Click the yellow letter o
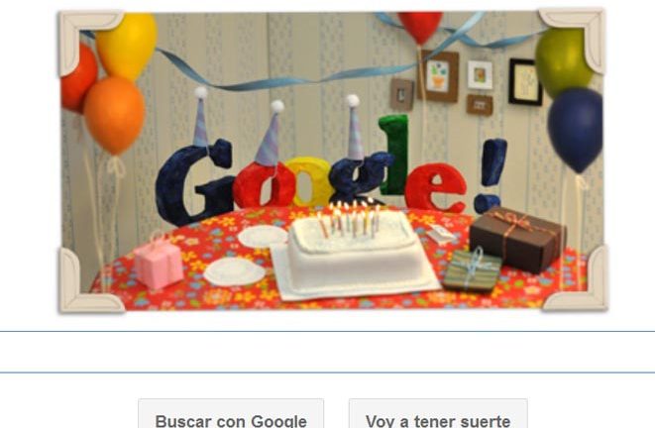655x428 pixels. click(309, 182)
